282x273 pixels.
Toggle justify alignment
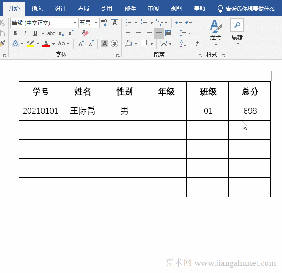[x=159, y=33]
